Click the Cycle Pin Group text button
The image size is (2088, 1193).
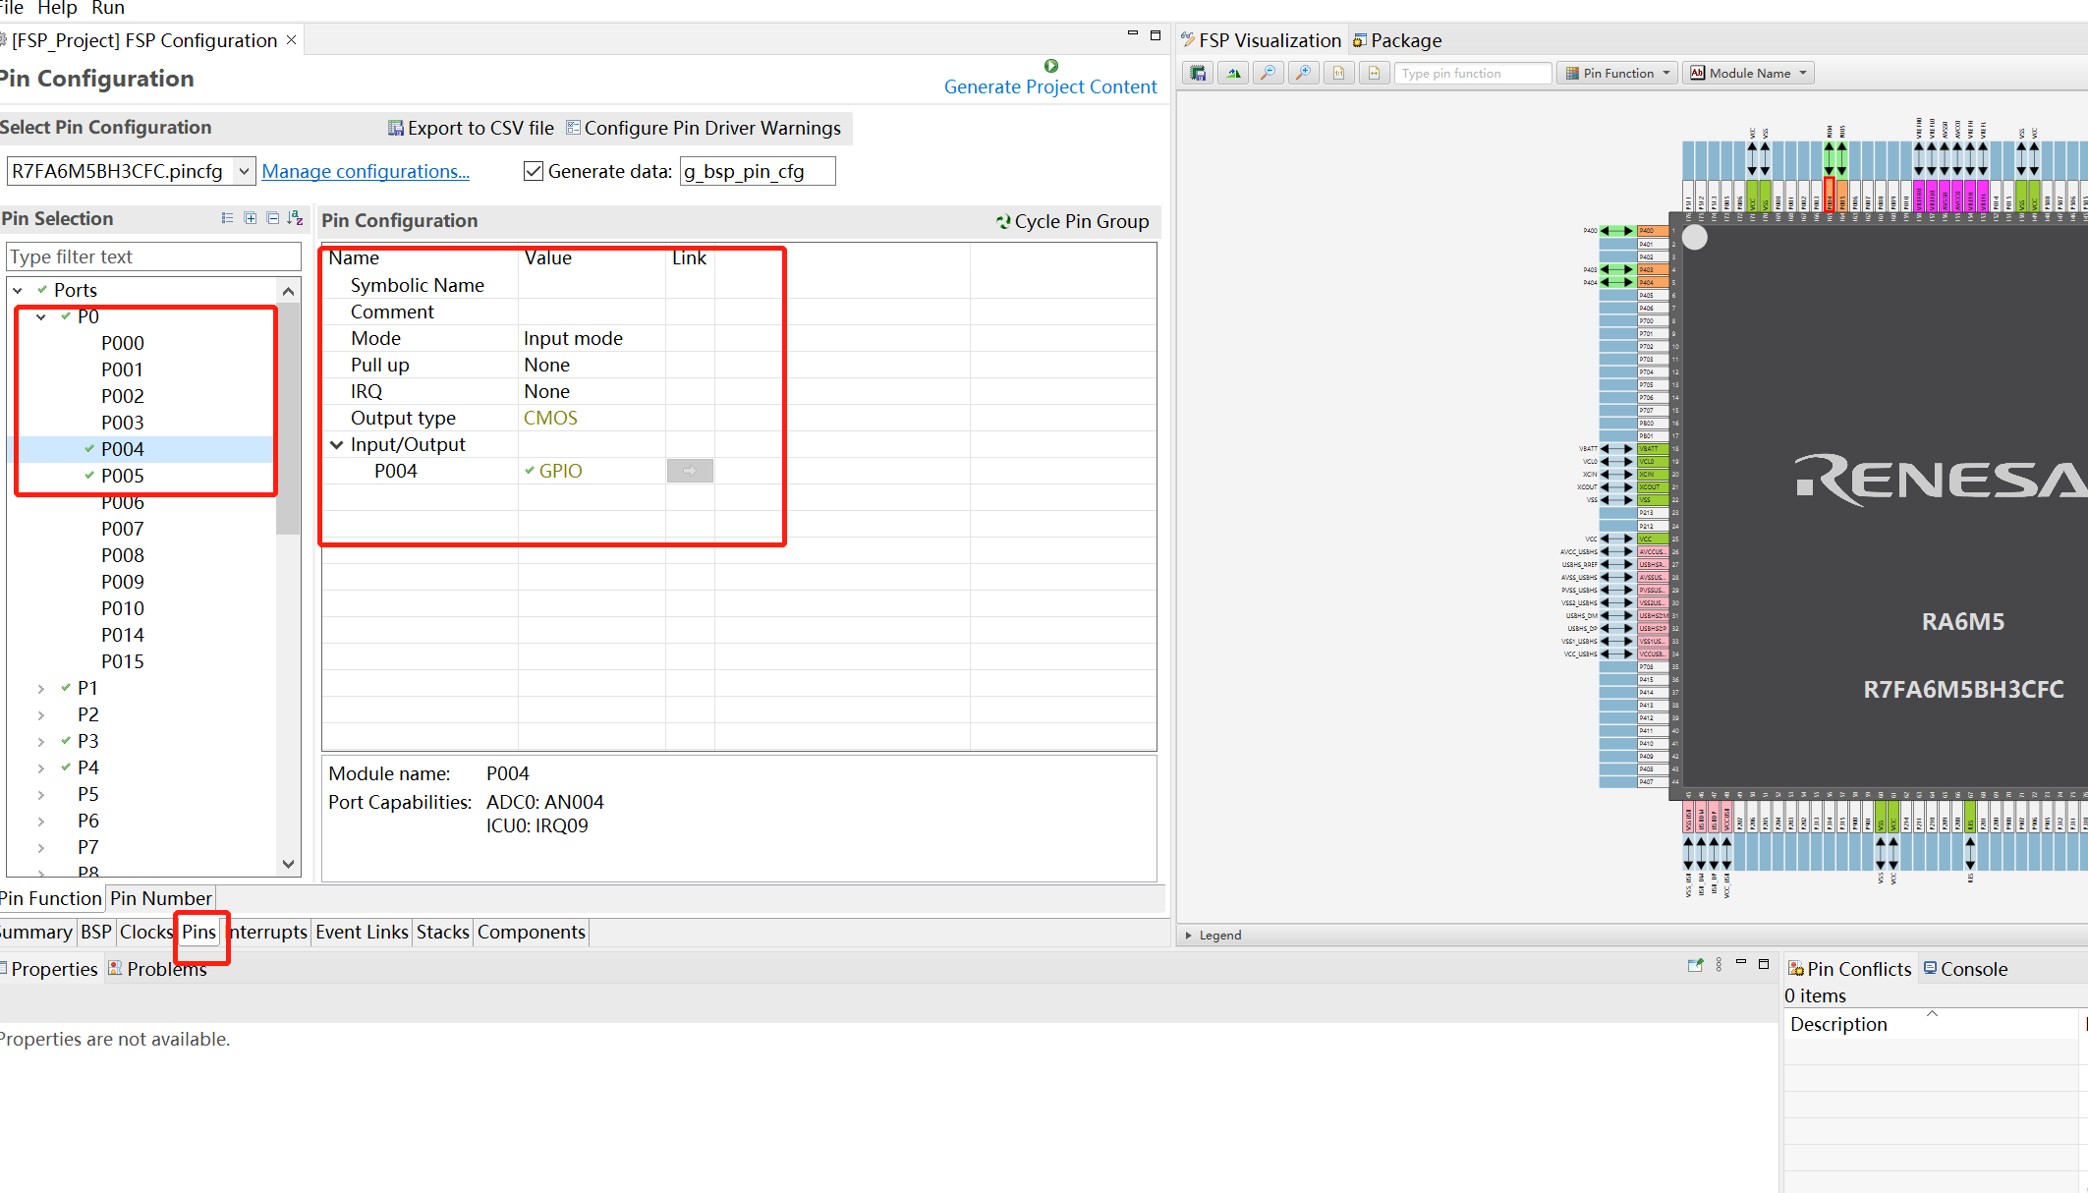pos(1082,222)
